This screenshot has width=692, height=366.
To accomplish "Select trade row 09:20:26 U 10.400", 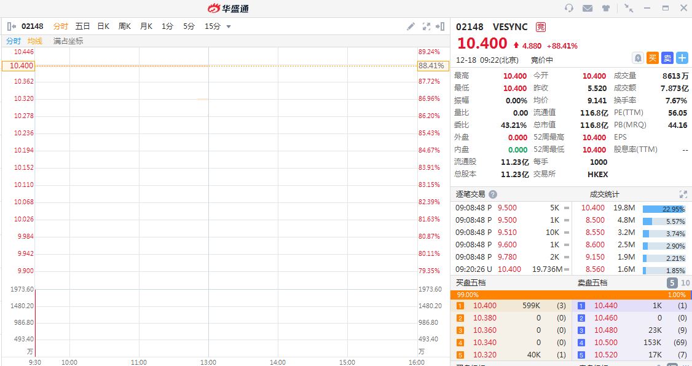I will 512,269.
